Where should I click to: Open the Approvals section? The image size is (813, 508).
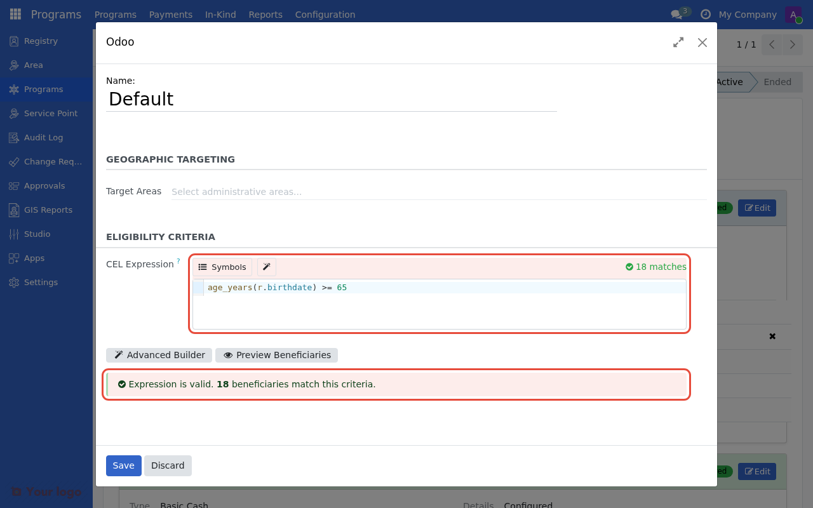click(x=44, y=185)
